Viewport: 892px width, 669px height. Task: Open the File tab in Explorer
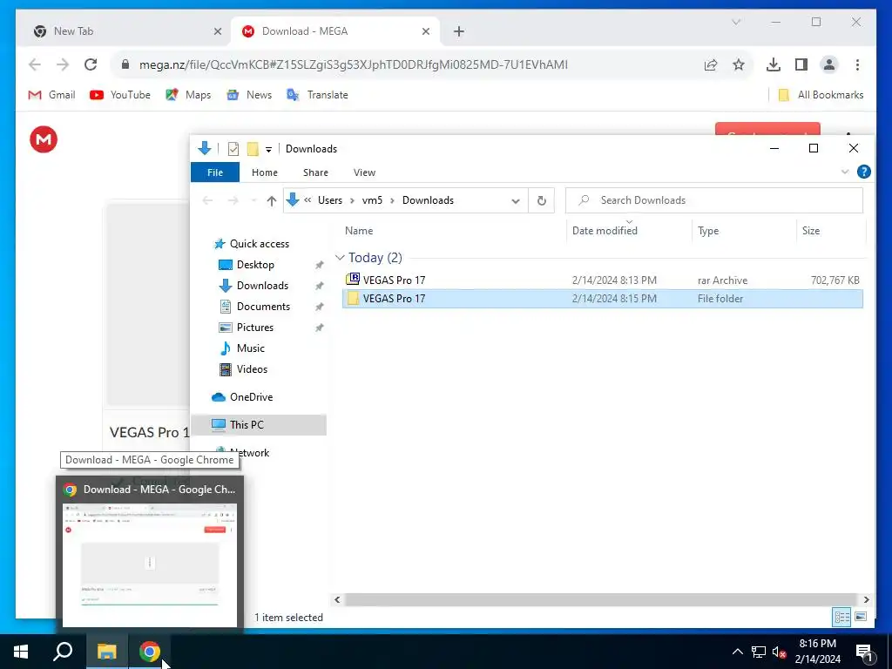(215, 172)
